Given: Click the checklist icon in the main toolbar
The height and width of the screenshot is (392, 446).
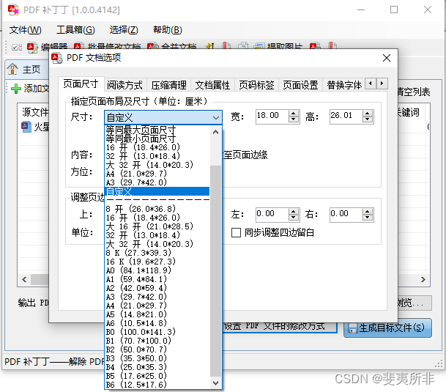Looking at the screenshot, I should click(x=17, y=47).
